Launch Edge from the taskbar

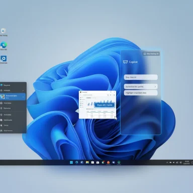pos(77,162)
